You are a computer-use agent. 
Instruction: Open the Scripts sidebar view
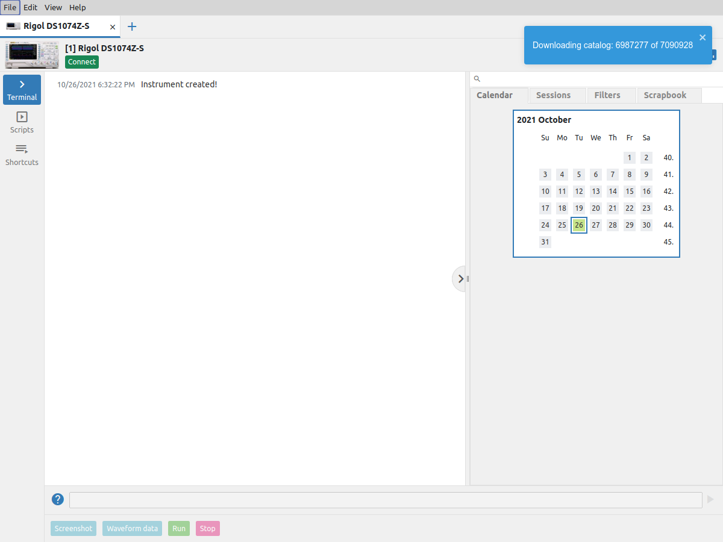tap(22, 122)
